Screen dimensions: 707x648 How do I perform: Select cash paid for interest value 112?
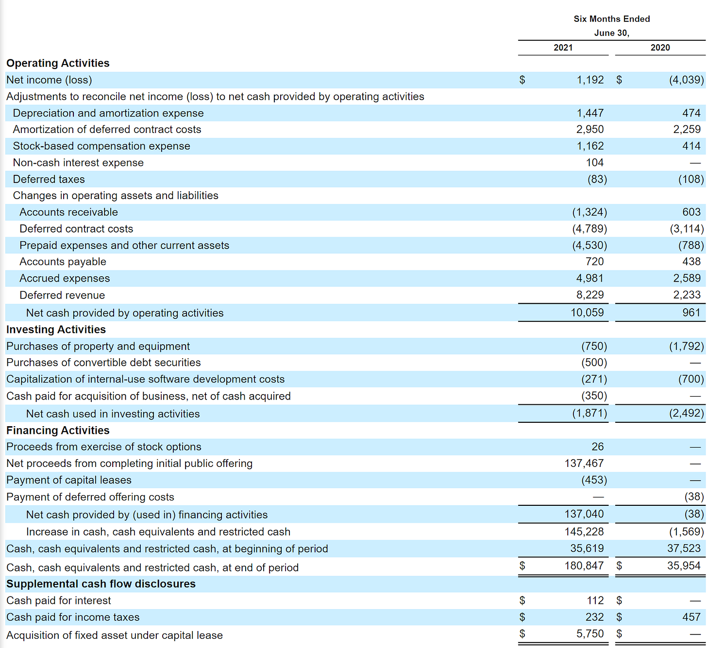click(x=595, y=600)
